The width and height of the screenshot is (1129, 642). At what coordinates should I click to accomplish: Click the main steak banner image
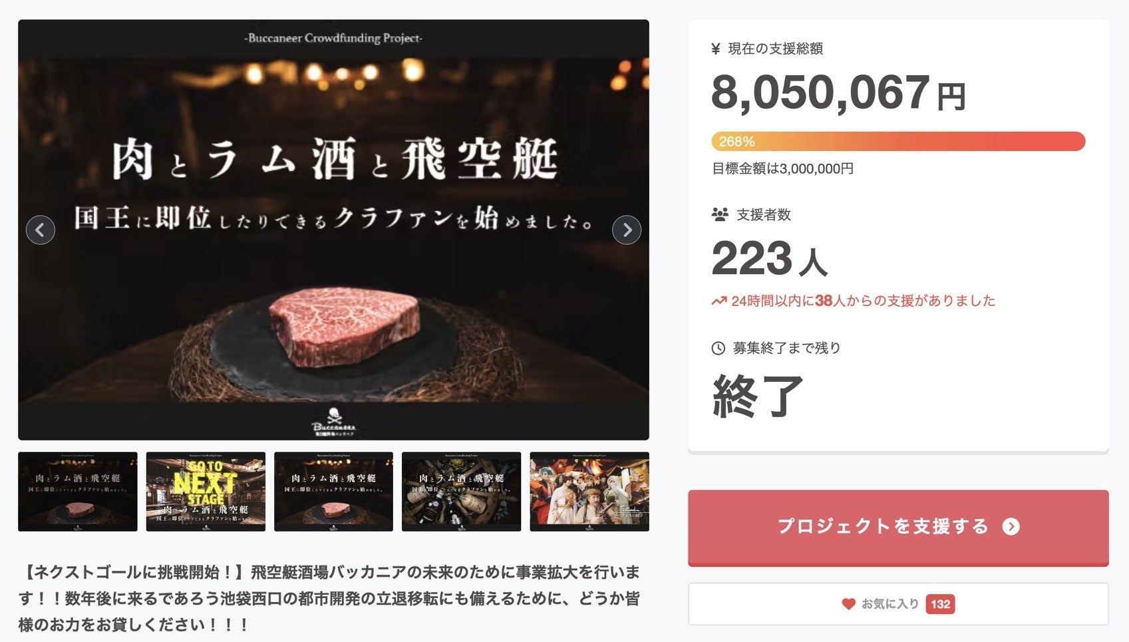coord(333,230)
